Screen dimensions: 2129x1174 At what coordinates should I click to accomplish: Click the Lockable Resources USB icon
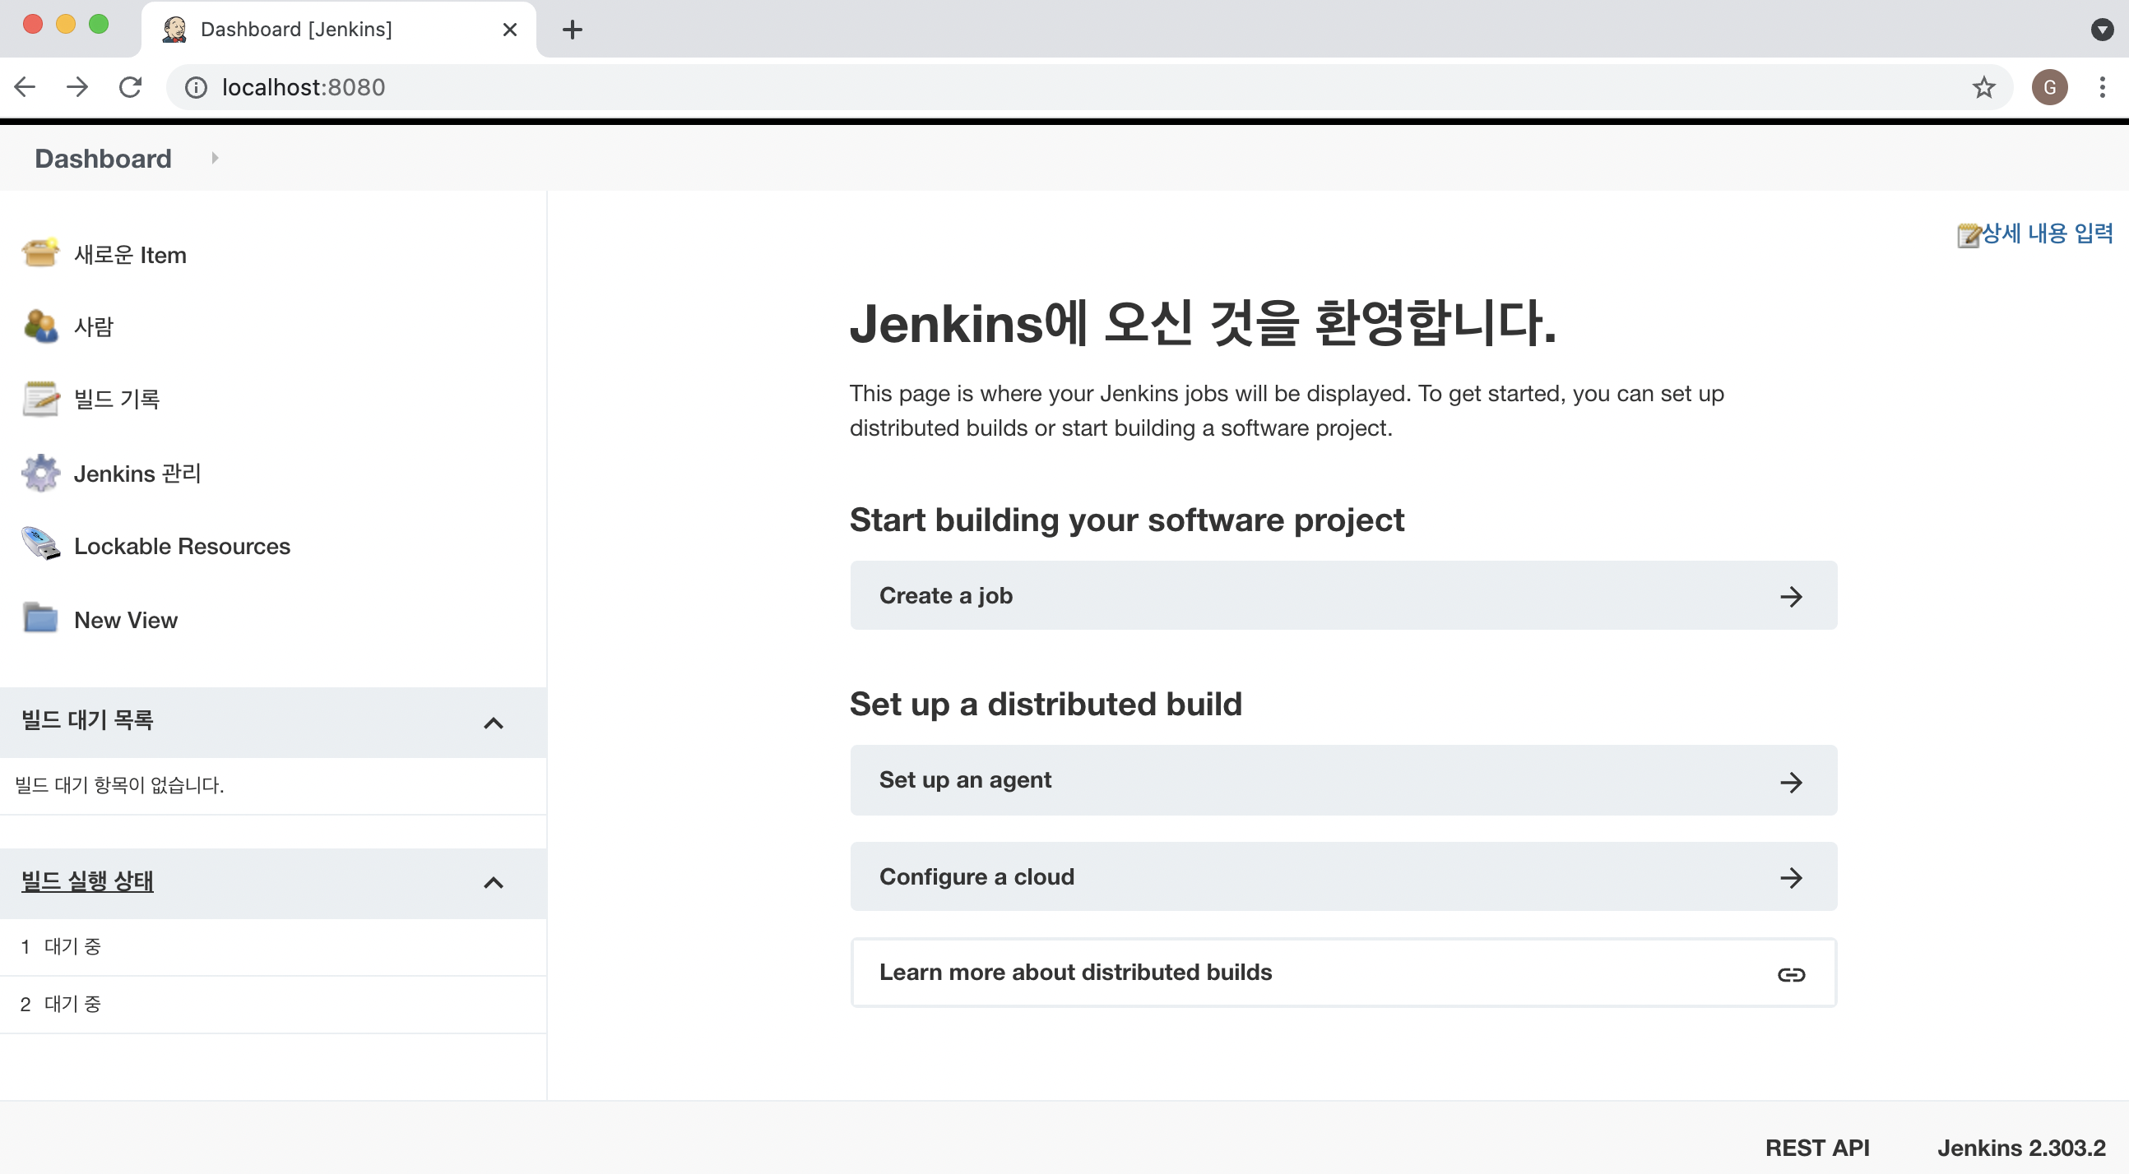(x=39, y=545)
